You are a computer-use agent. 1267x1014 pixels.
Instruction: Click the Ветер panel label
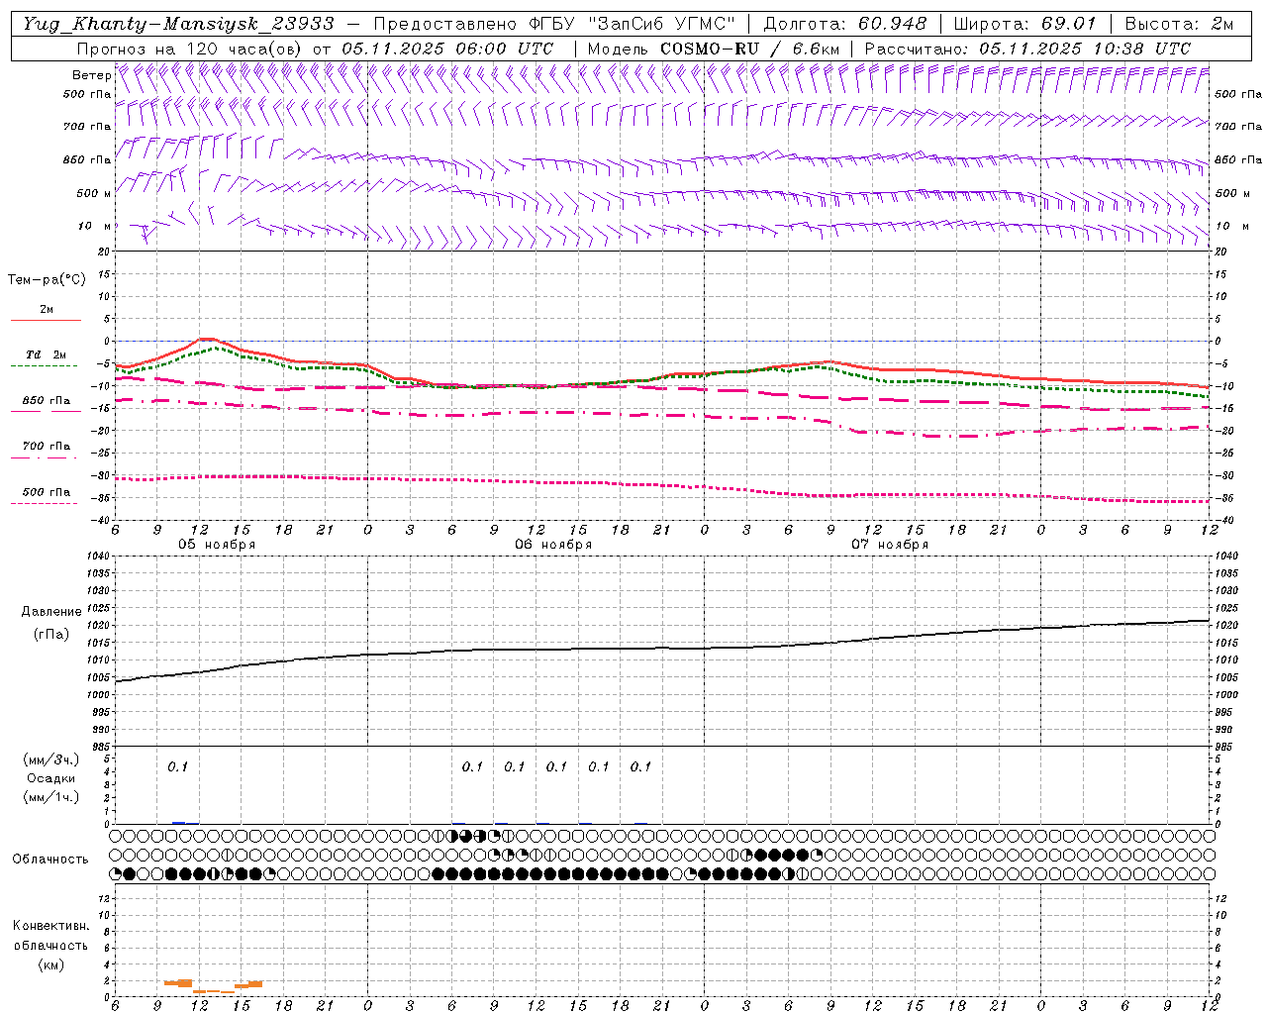coord(91,75)
